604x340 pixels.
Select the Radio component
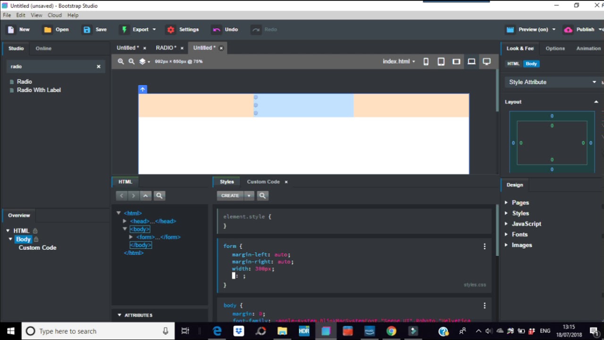[x=25, y=82]
